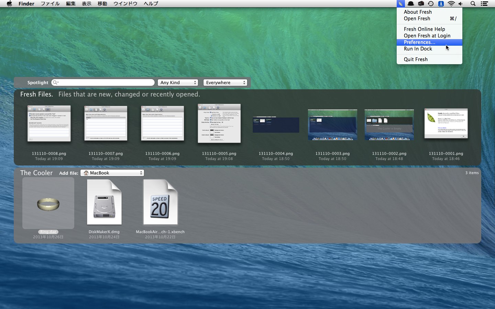Select the Ring.dae file in The Cooler

48,204
